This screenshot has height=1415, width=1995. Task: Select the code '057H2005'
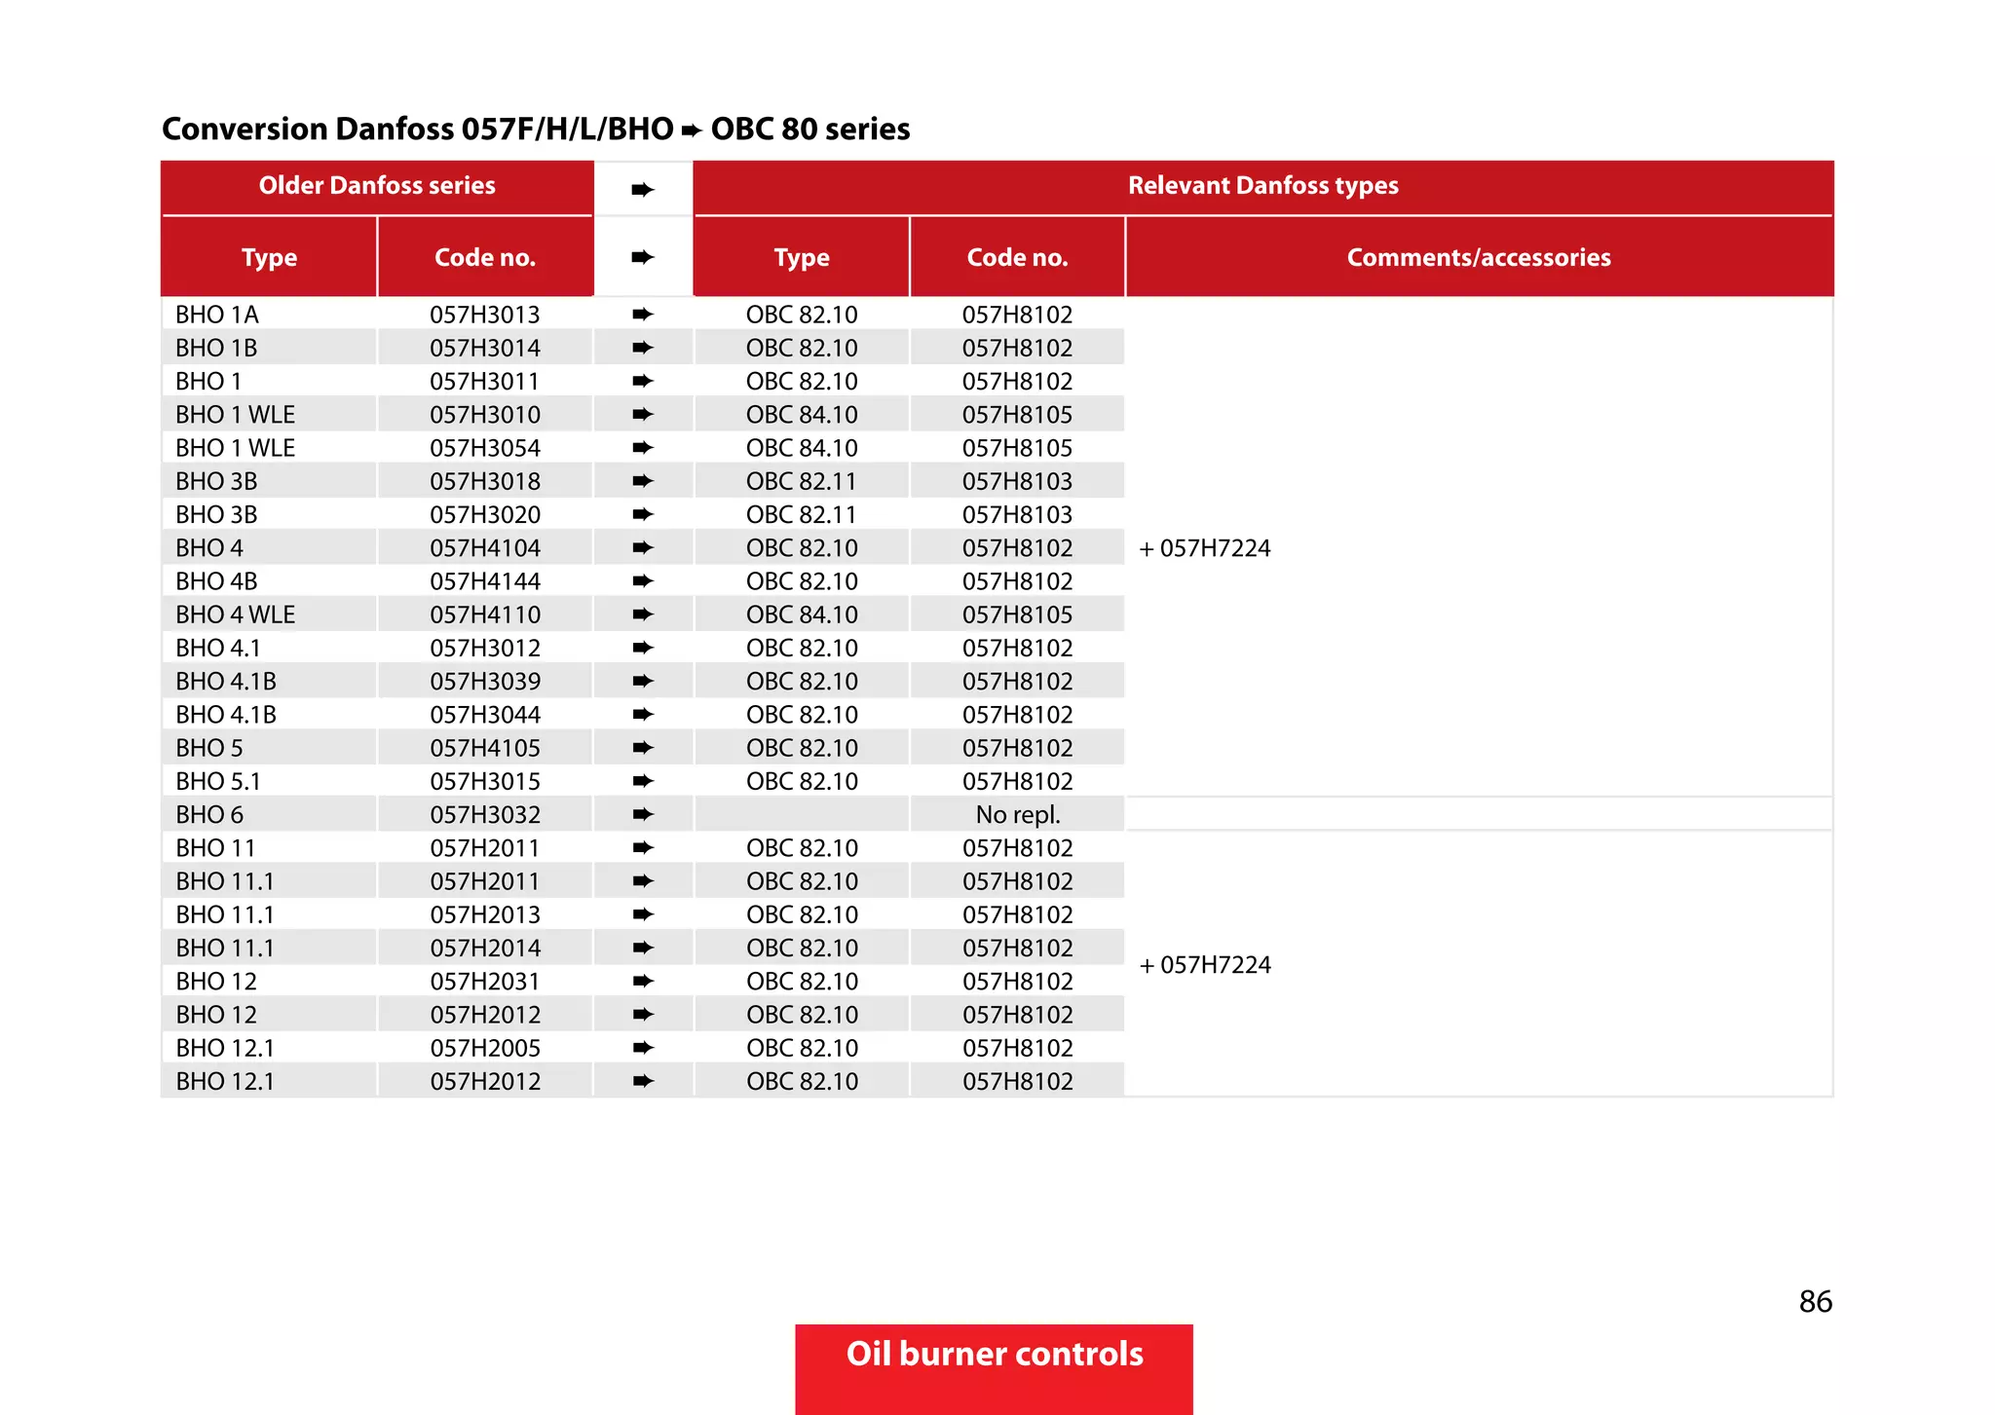coord(485,1048)
